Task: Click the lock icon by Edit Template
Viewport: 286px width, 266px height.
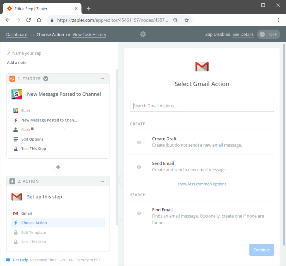Action: click(16, 232)
